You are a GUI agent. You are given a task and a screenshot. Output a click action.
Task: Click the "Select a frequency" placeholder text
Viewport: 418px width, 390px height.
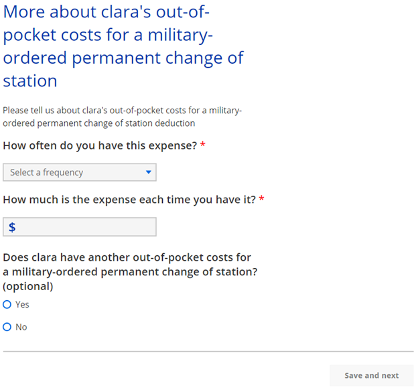(x=47, y=172)
